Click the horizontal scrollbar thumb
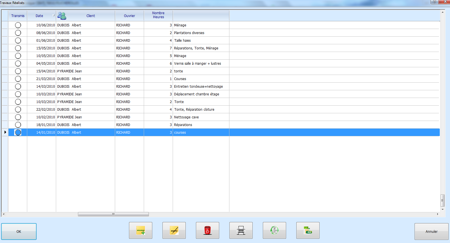The width and height of the screenshot is (450, 243). pyautogui.click(x=113, y=214)
